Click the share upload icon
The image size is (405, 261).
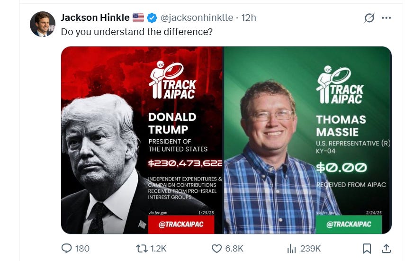[386, 249]
